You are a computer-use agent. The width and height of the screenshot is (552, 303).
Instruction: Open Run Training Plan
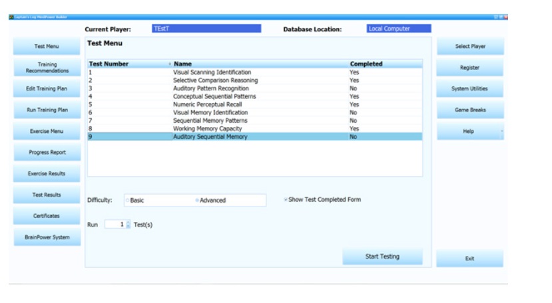point(47,110)
